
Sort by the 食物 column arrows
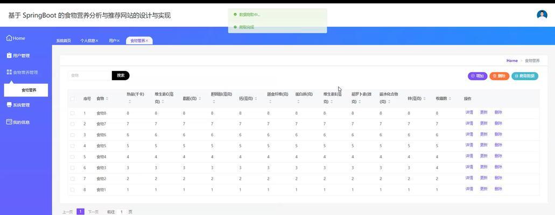click(x=107, y=99)
